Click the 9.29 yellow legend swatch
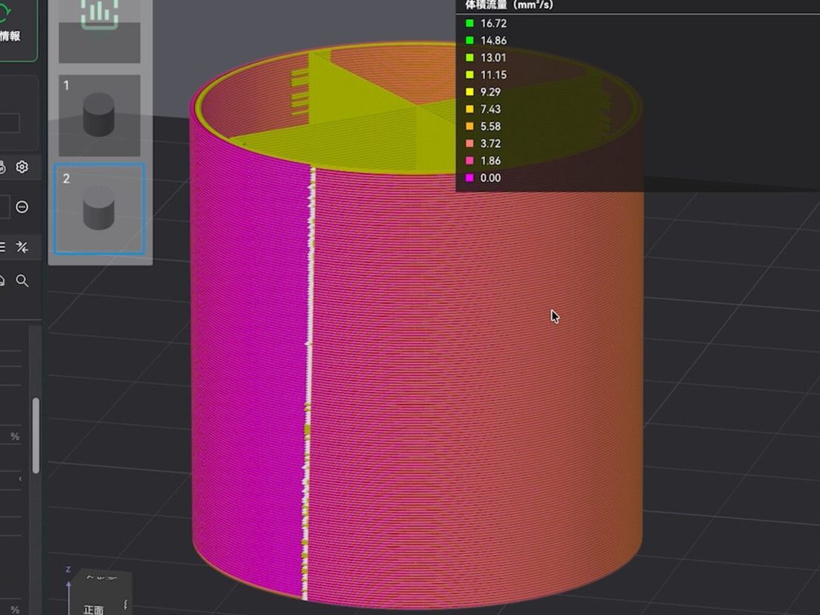Image resolution: width=820 pixels, height=615 pixels. 469,92
